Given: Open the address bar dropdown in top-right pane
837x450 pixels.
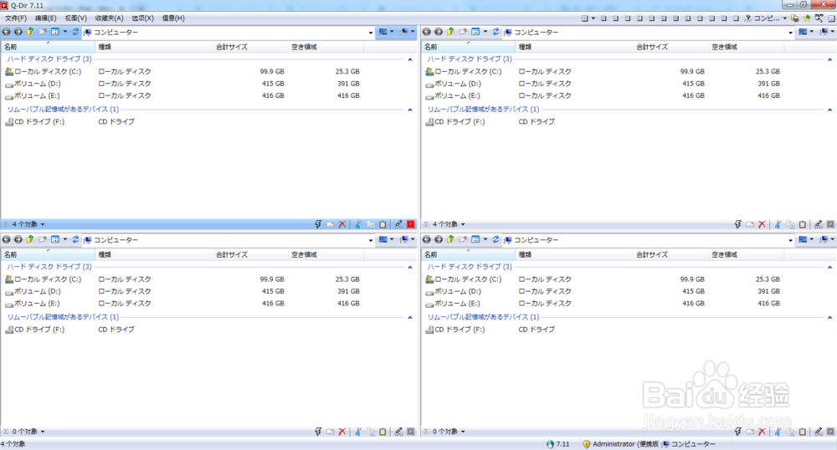Looking at the screenshot, I should pyautogui.click(x=791, y=33).
